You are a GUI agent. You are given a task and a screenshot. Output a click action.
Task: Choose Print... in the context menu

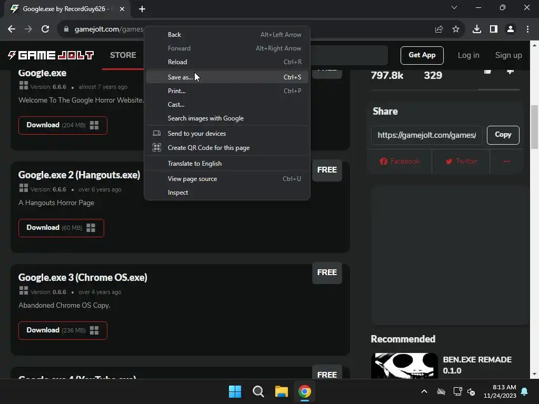(x=227, y=91)
